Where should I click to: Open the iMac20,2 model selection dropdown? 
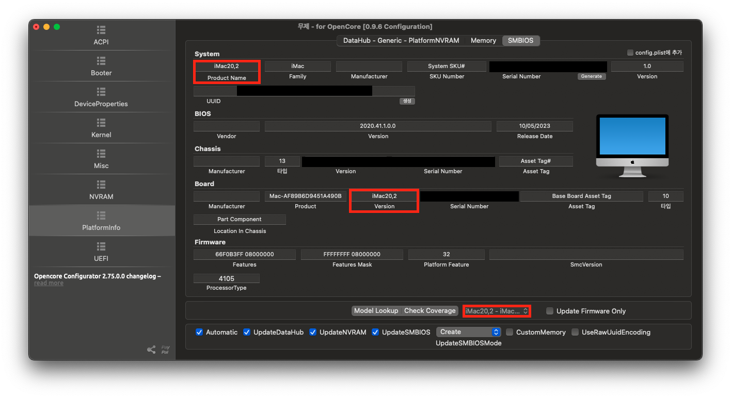[497, 311]
